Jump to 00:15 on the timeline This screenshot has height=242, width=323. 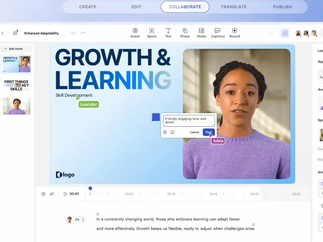(x=214, y=194)
